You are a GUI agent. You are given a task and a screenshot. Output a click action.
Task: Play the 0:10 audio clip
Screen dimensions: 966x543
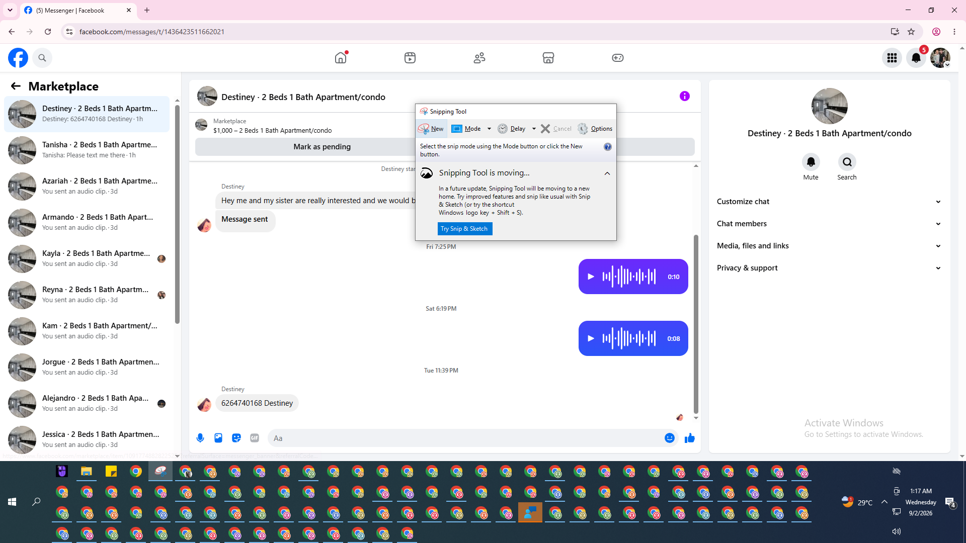pyautogui.click(x=591, y=277)
